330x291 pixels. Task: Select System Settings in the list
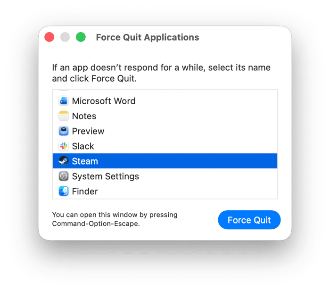[x=106, y=176]
